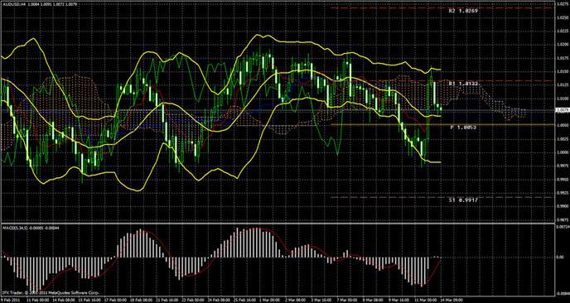
Task: Select the S1 0.9917 support label
Action: (x=463, y=200)
